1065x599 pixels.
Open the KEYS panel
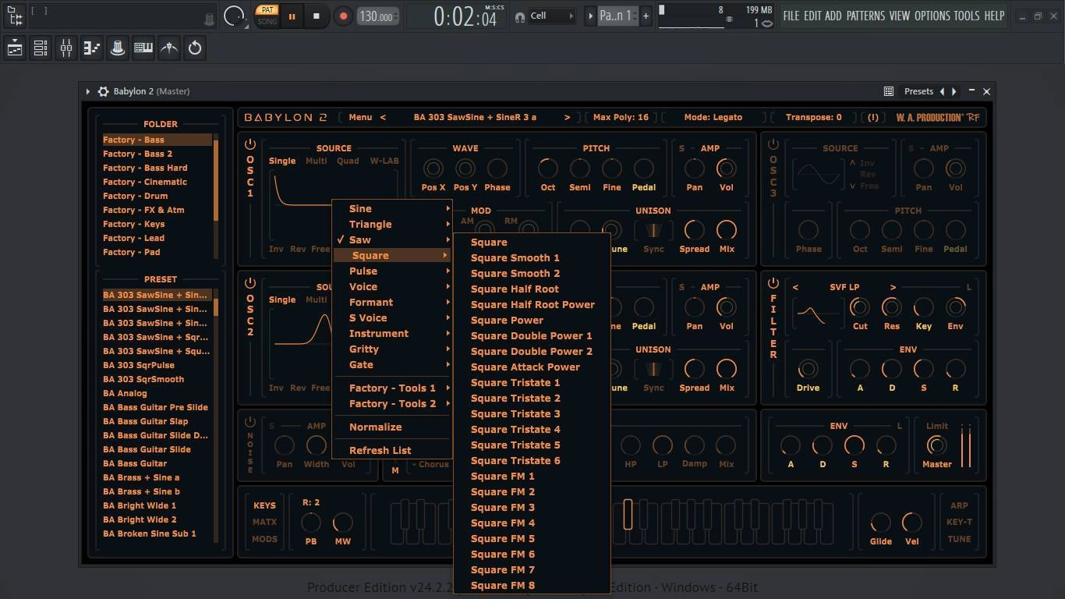coord(264,505)
